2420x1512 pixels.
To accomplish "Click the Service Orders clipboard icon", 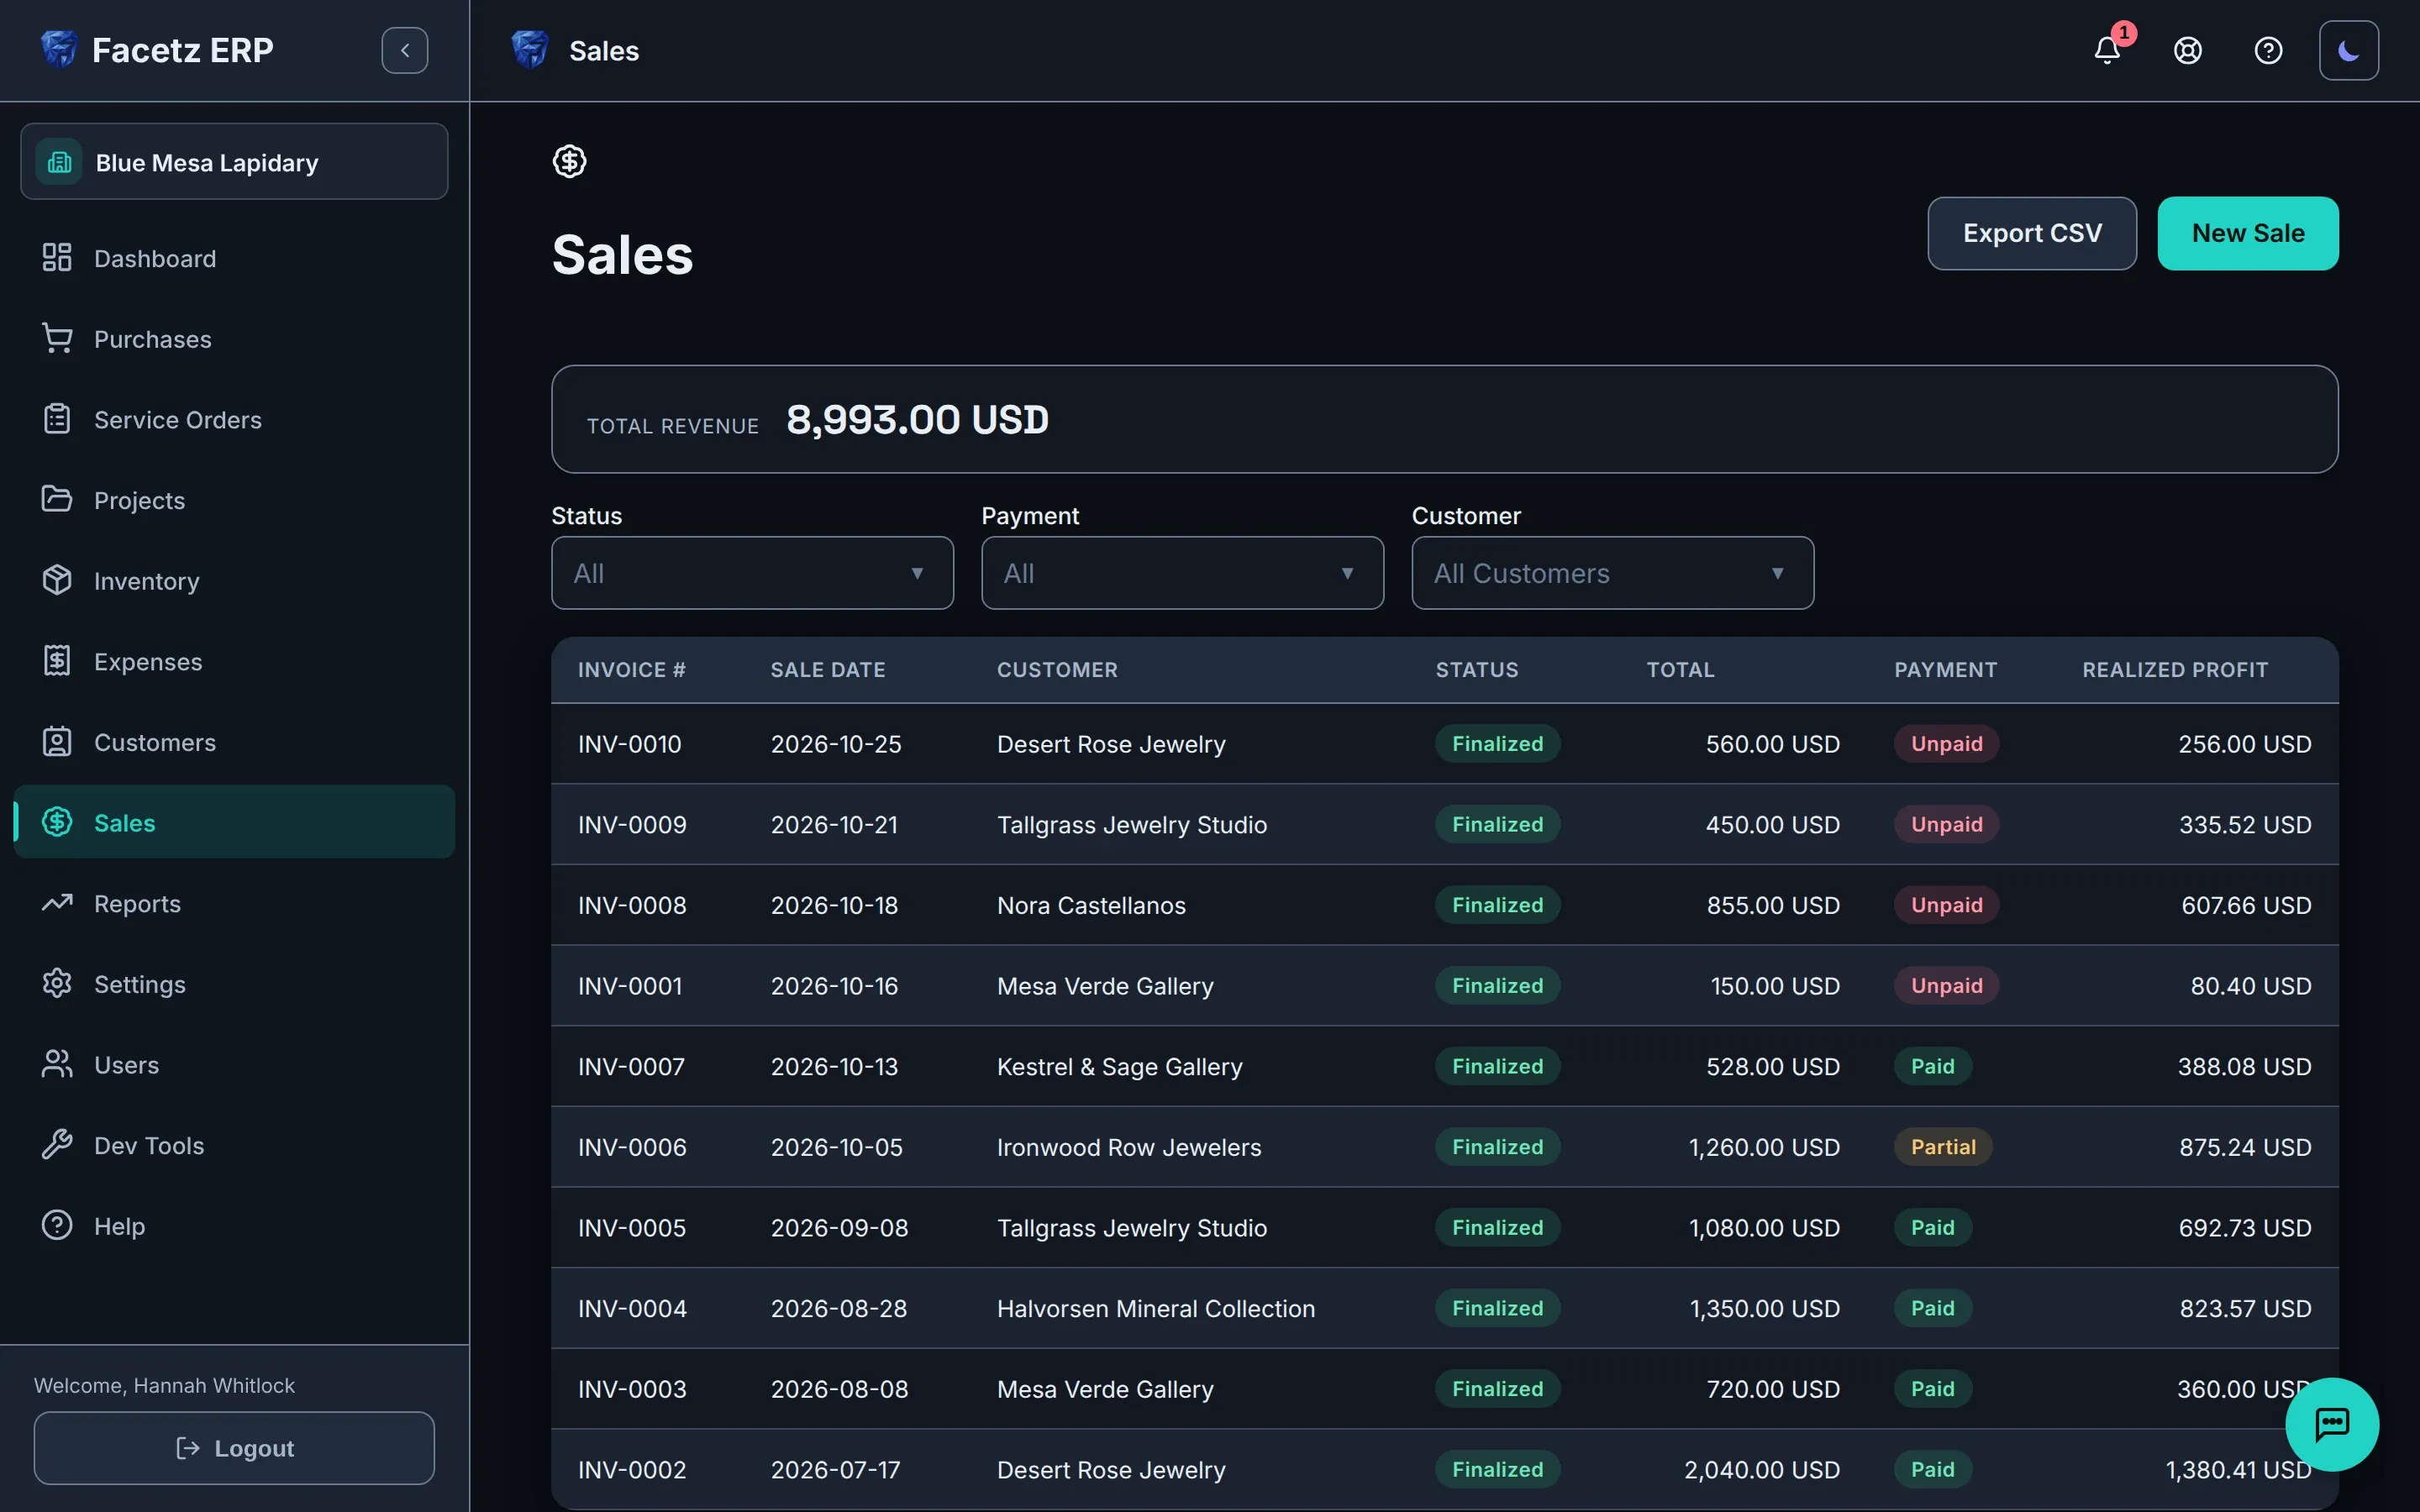I will click(57, 419).
